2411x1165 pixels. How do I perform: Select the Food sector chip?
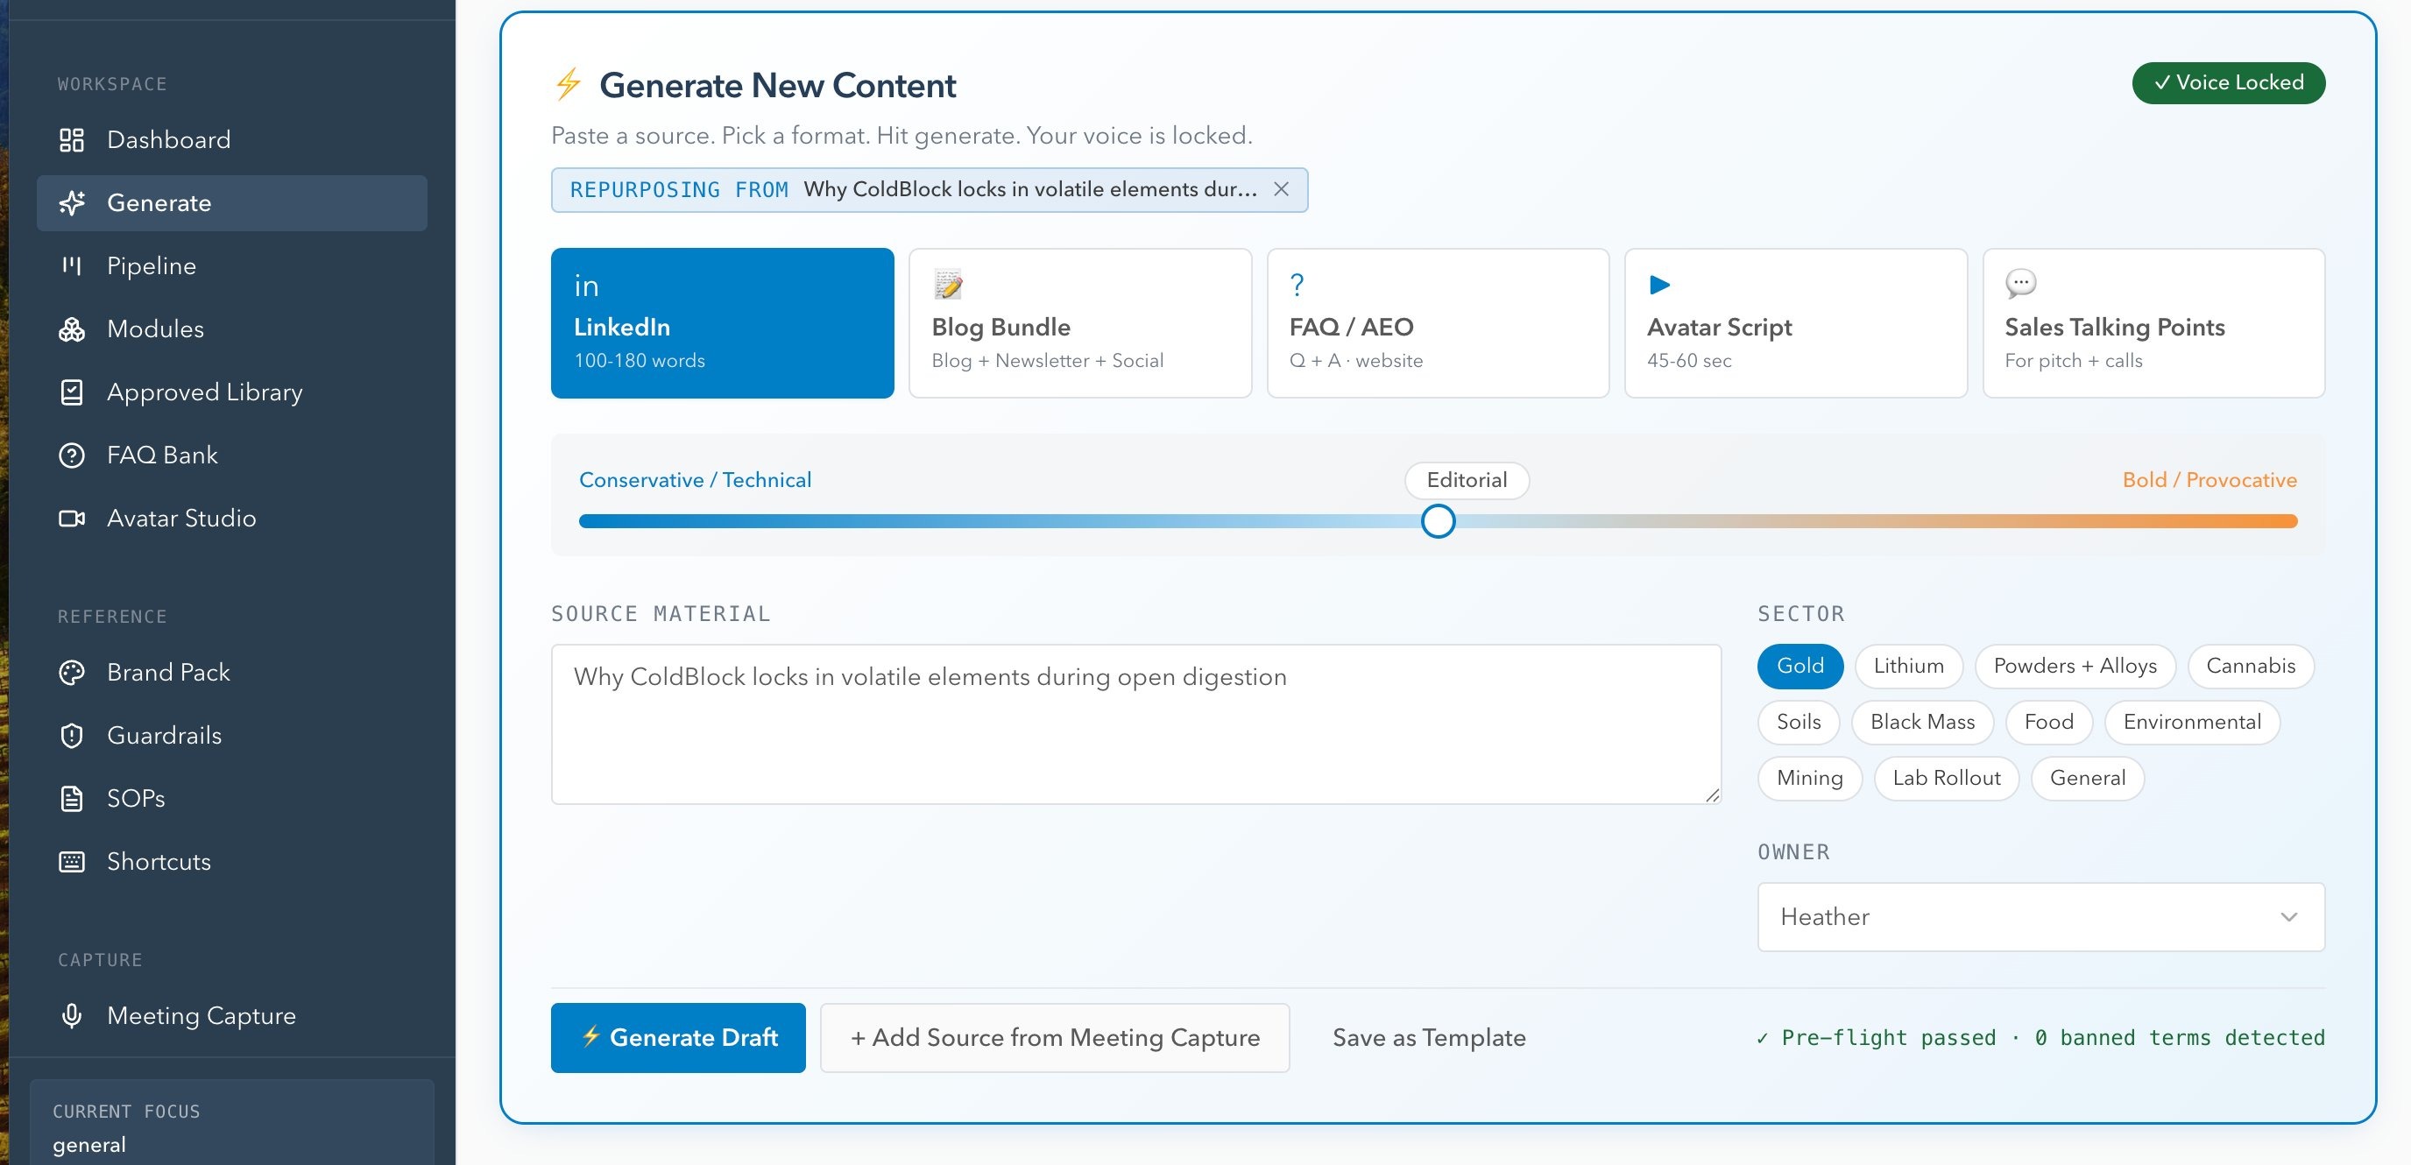click(x=2049, y=723)
